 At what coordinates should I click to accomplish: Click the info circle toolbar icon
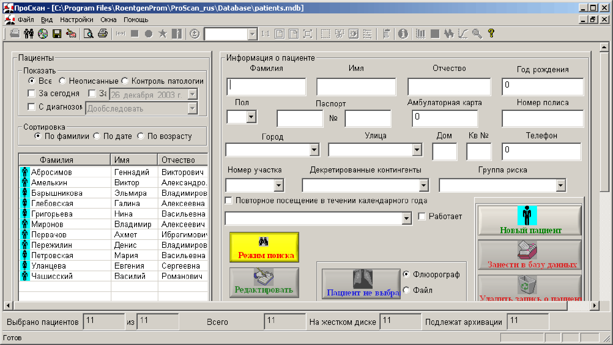click(403, 34)
